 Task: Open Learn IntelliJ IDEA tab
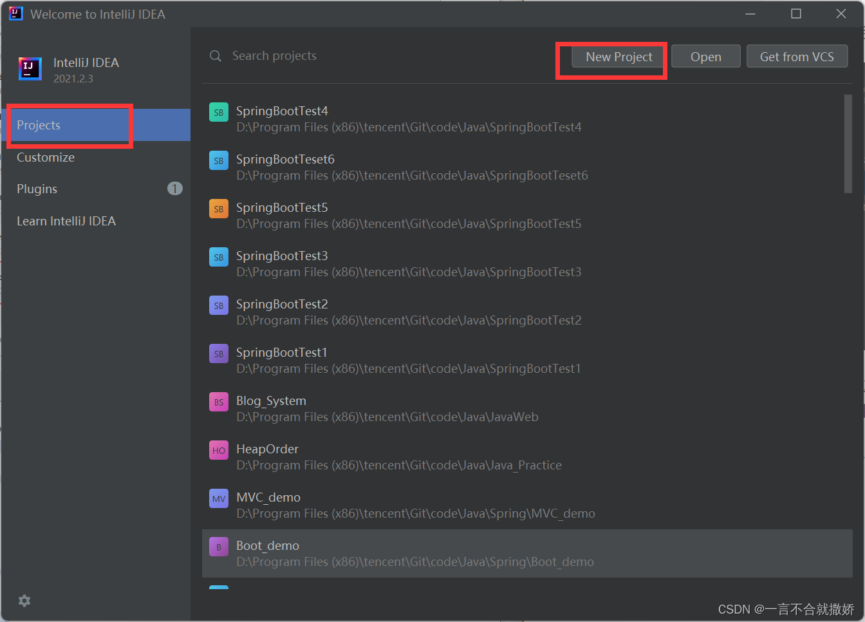[96, 221]
